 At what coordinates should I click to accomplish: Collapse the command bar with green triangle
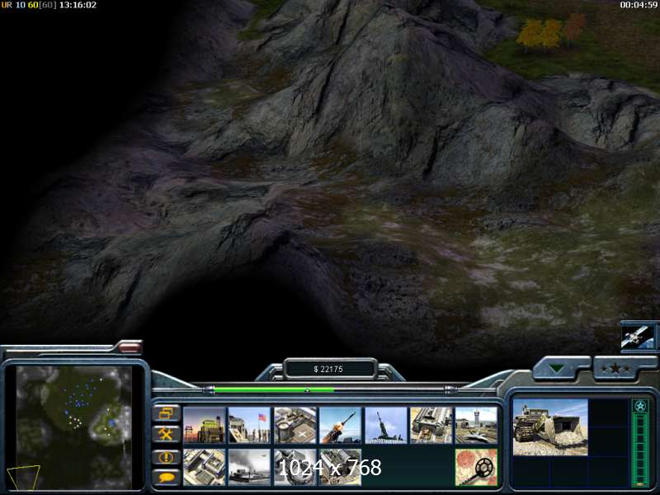click(559, 368)
